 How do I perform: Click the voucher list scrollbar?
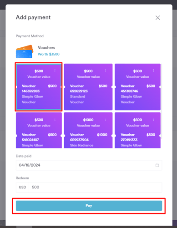tap(162, 101)
